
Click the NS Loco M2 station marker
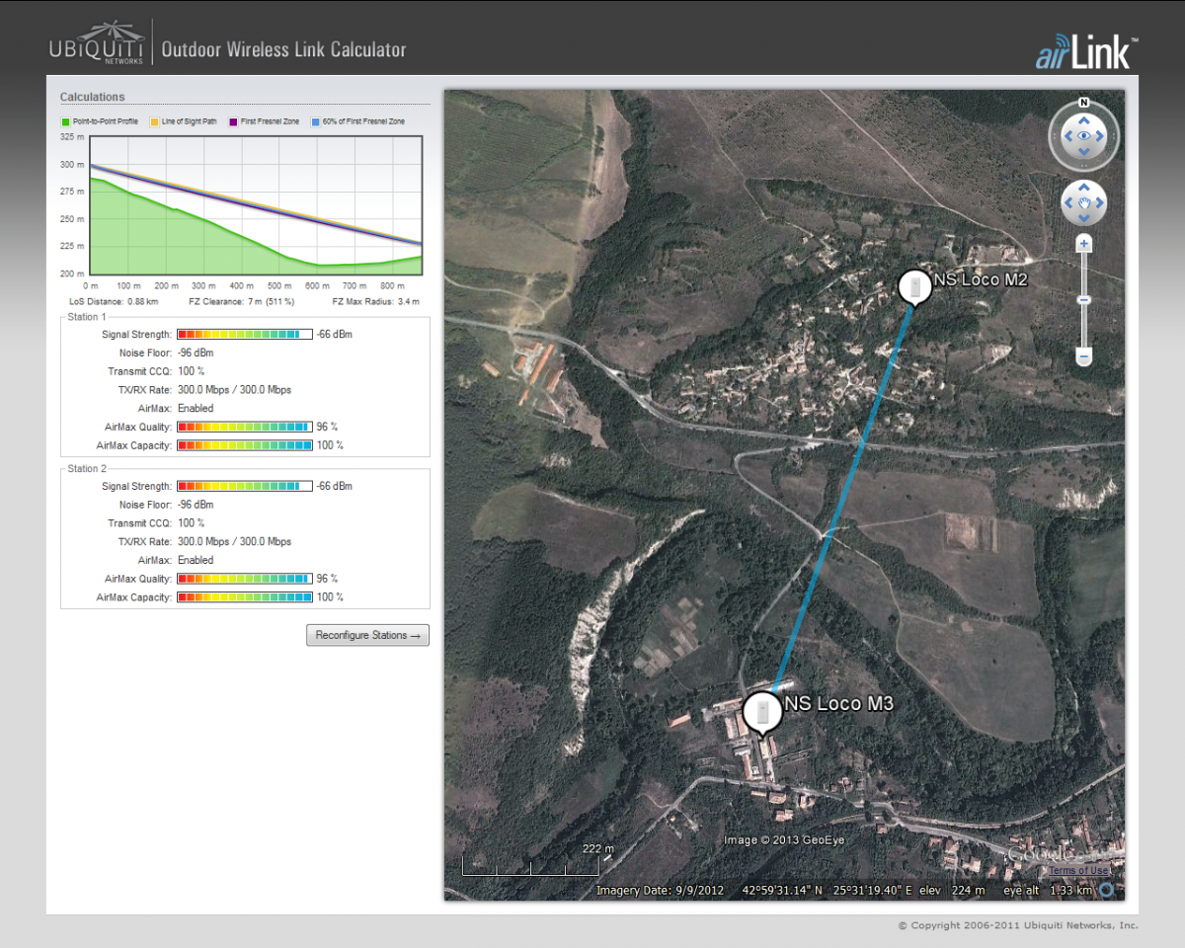915,286
